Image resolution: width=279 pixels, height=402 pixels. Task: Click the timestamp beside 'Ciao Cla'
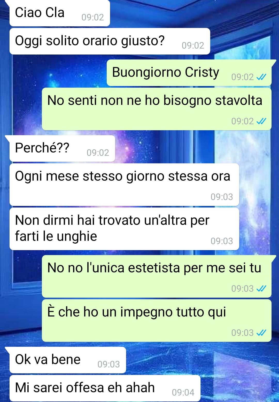(92, 17)
